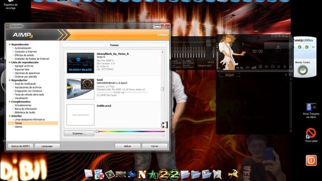This screenshot has width=322, height=181.
Task: Open the Papelera de reciclaje desktop icon
Action: (x=11, y=5)
